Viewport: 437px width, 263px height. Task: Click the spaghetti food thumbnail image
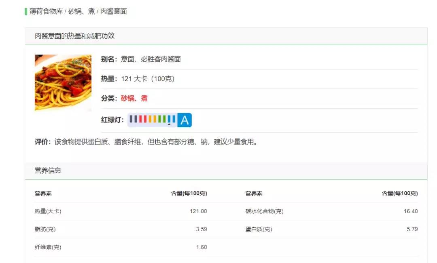tap(63, 83)
